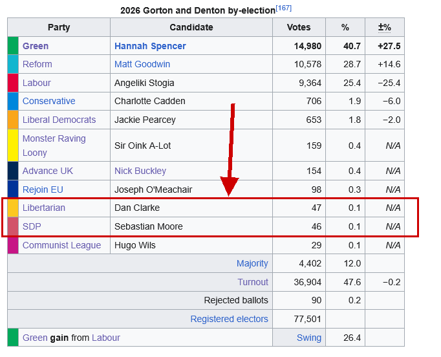
Task: Click the Monster Raving Loony yellow swatch
Action: [x=13, y=145]
